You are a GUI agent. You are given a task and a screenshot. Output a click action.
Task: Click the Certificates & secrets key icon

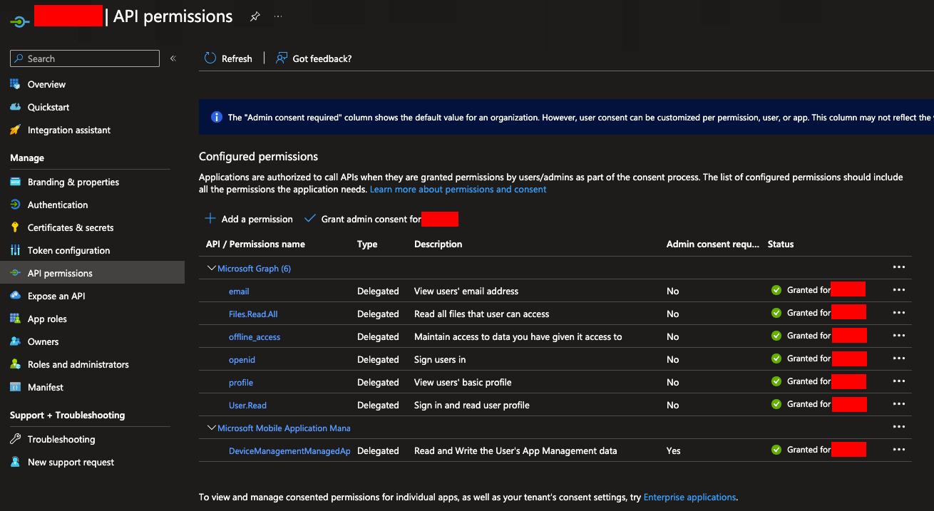(15, 227)
